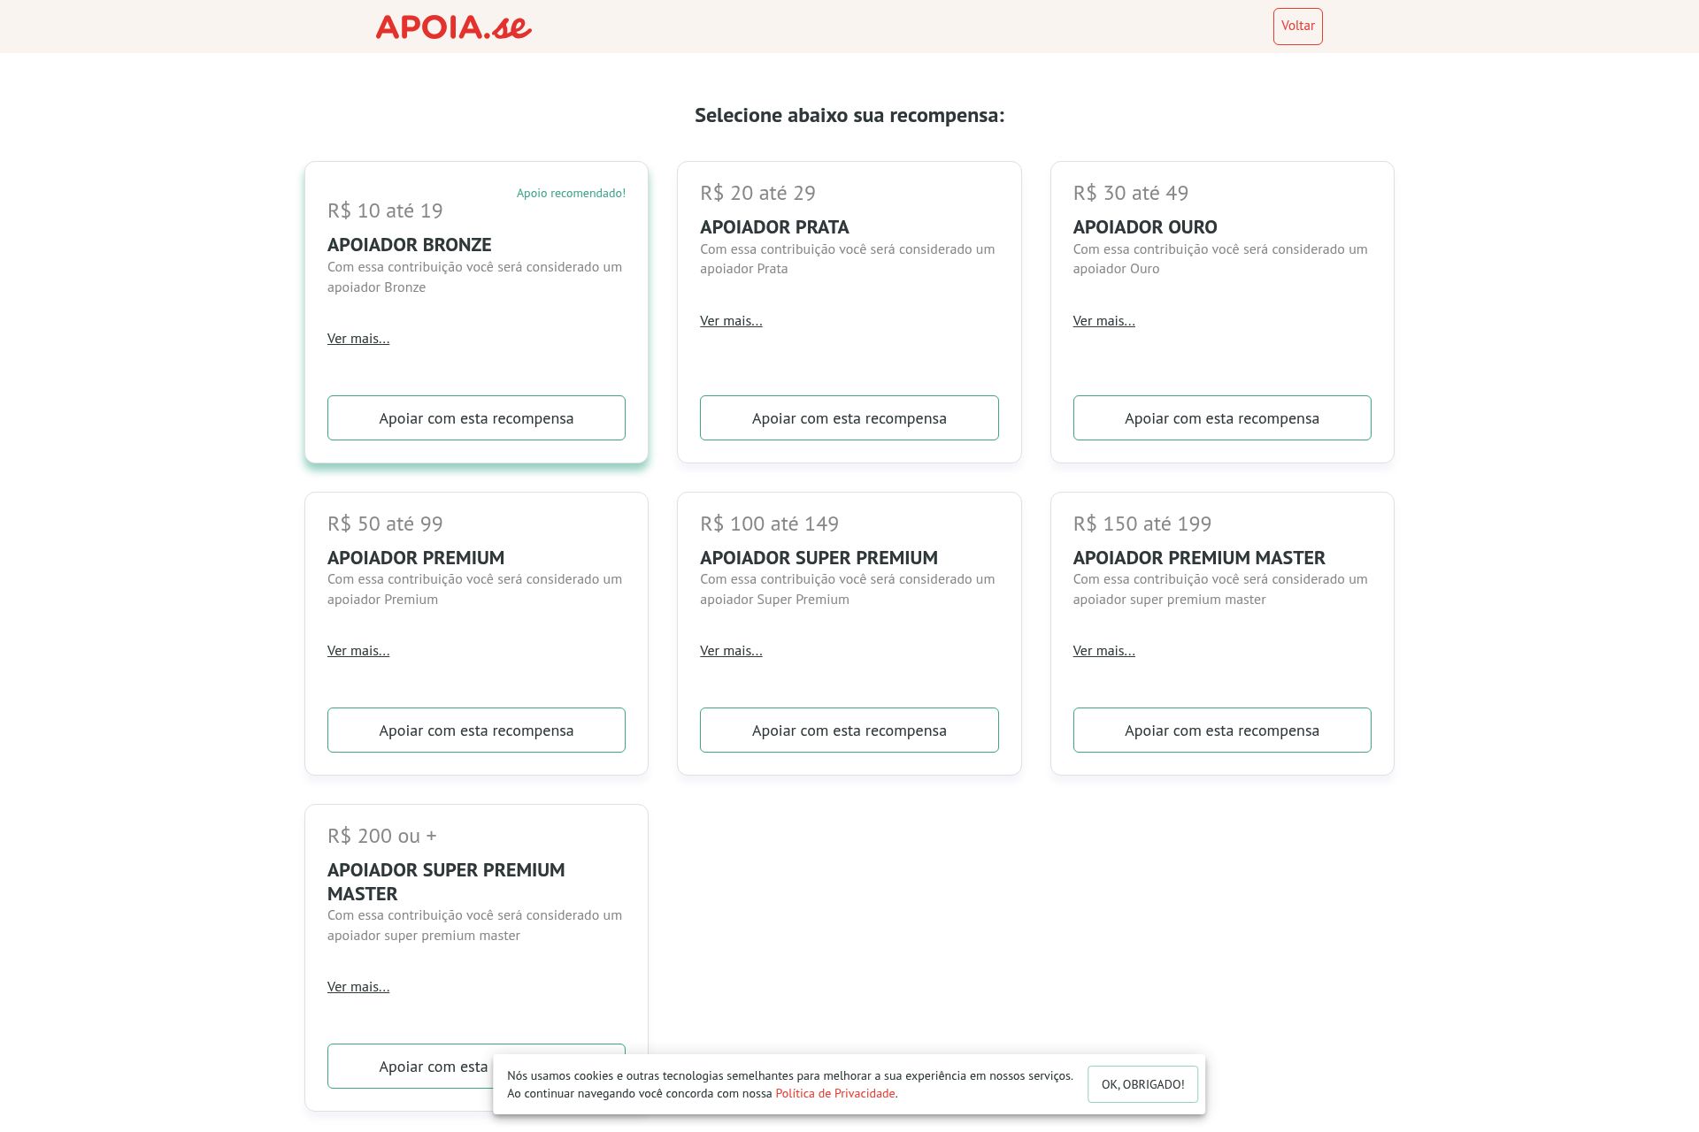Select the Apoiador Bronze card title
Image resolution: width=1699 pixels, height=1132 pixels.
tap(409, 245)
